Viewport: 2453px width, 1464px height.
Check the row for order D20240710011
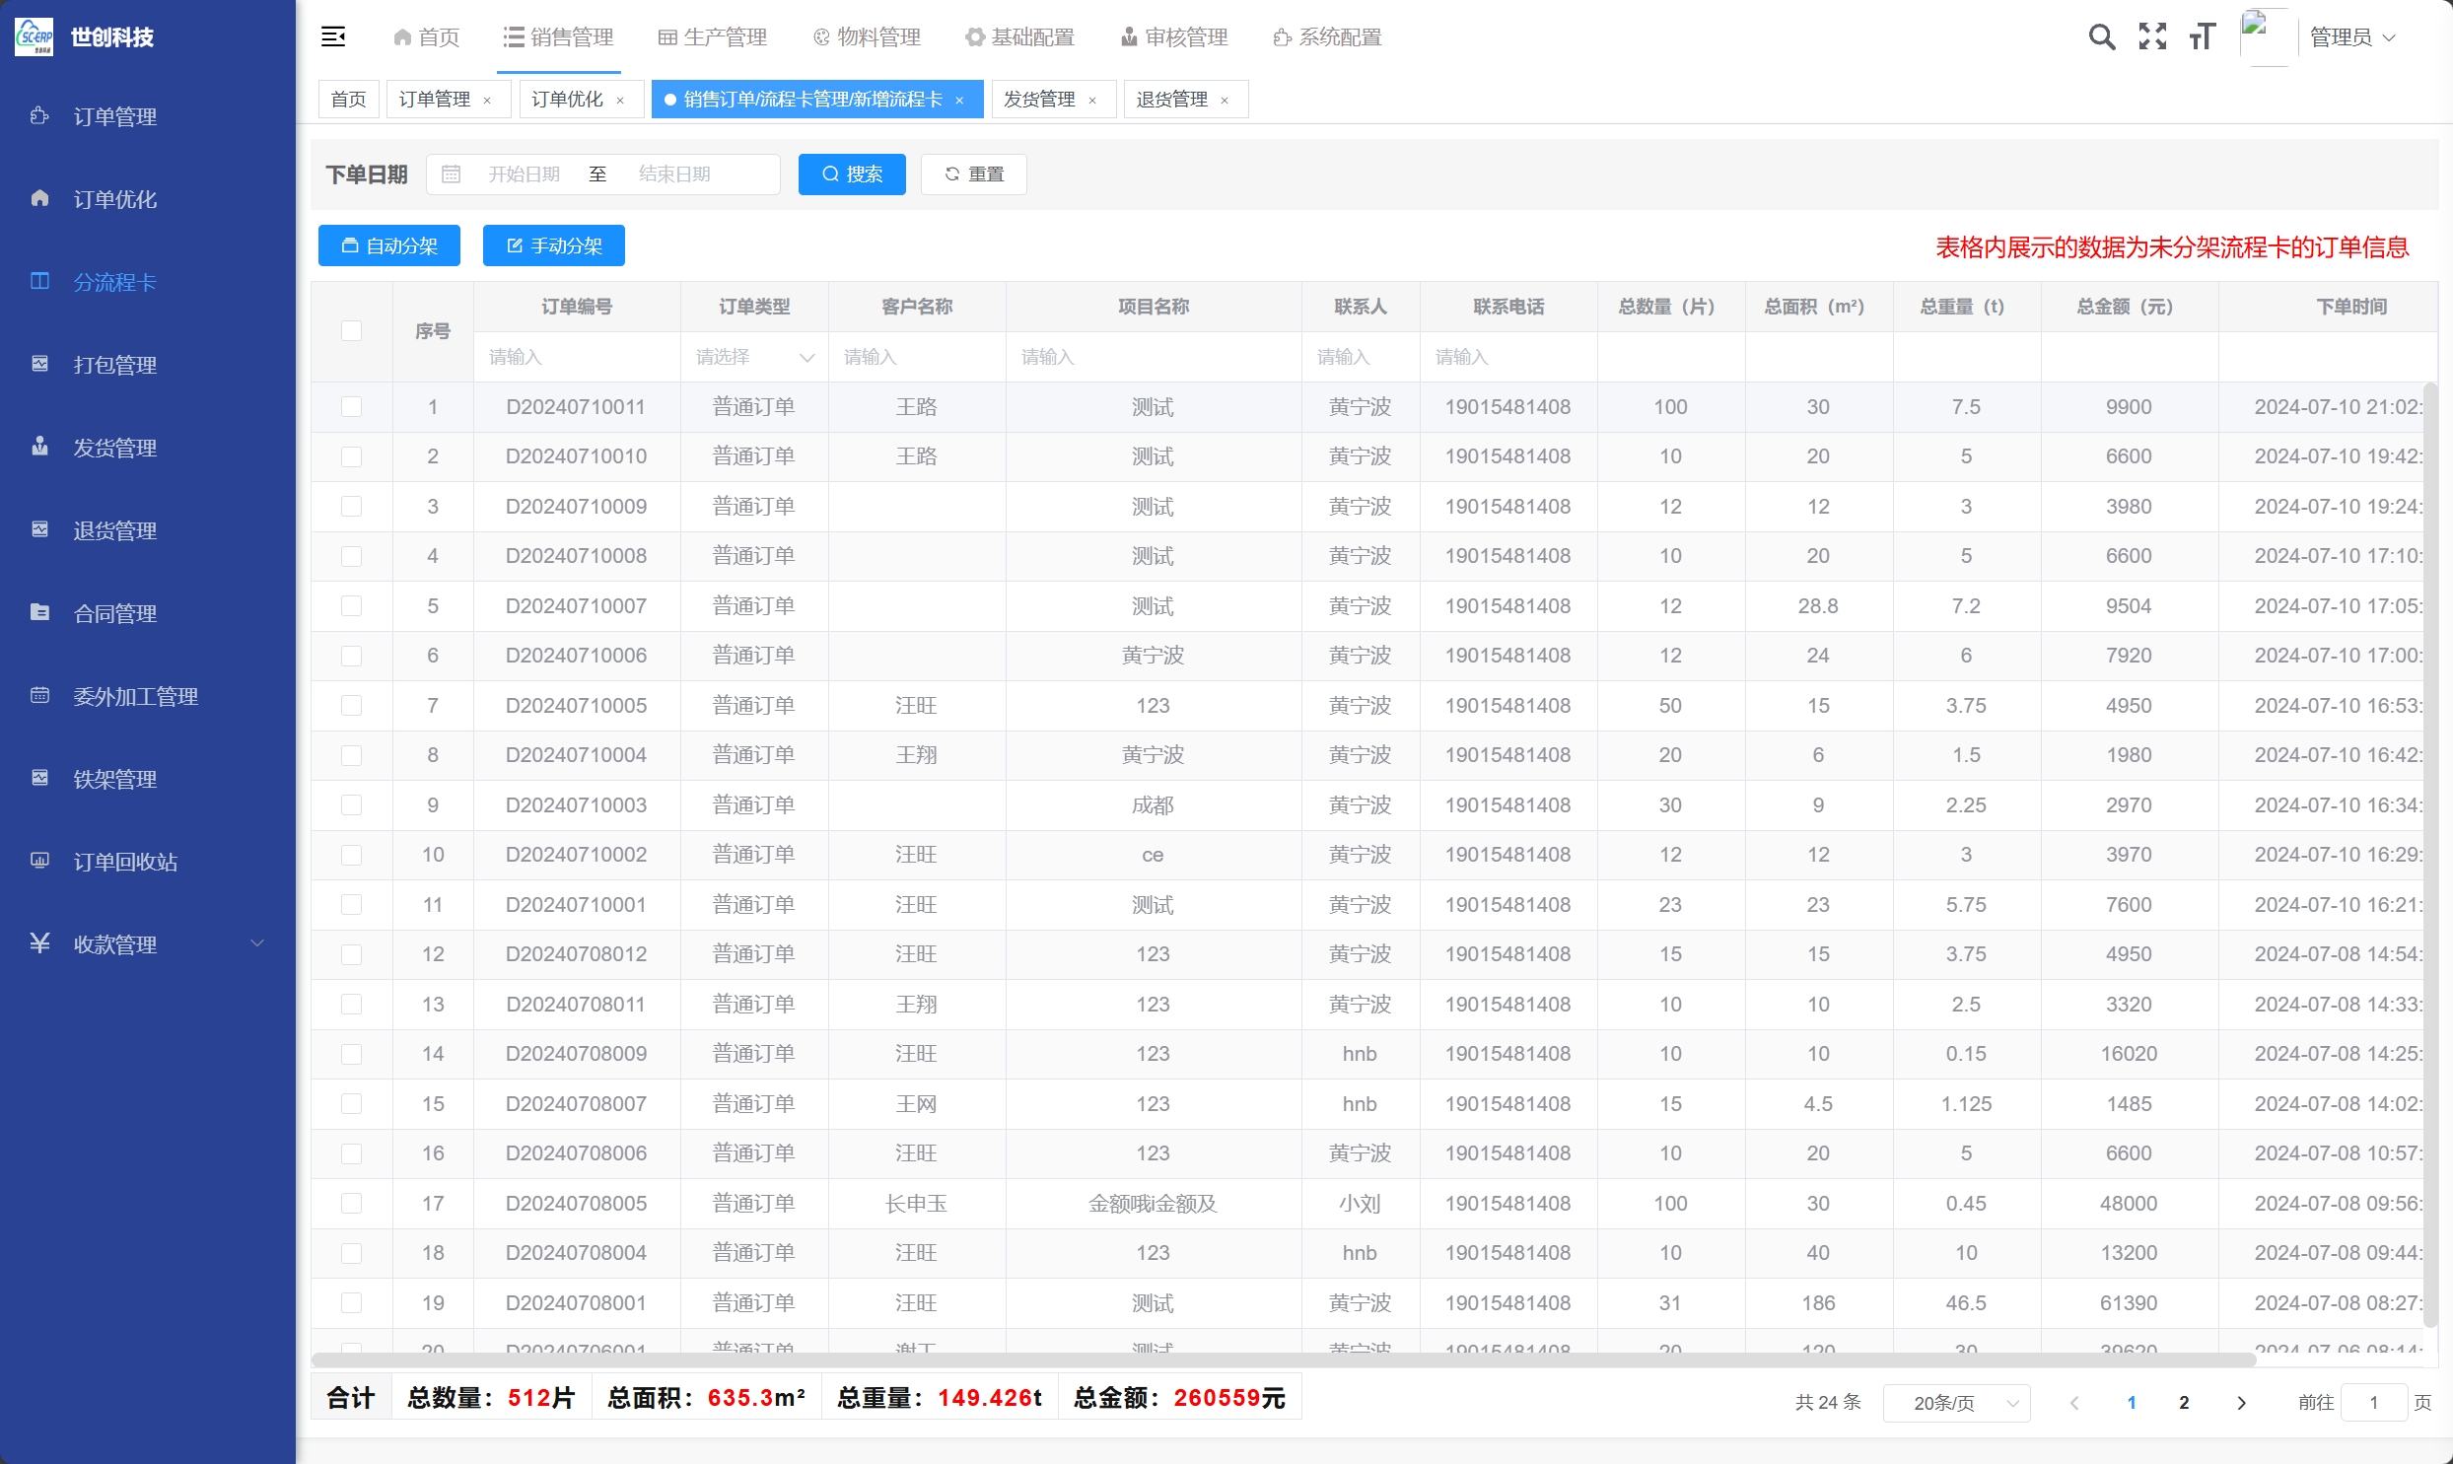[351, 407]
